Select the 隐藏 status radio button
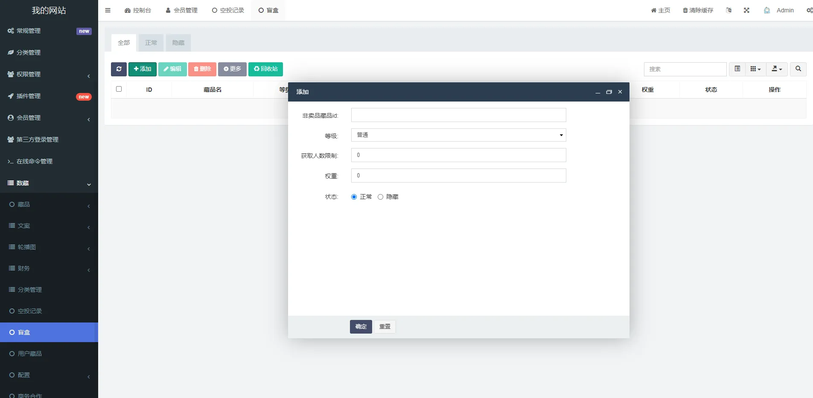 point(380,197)
